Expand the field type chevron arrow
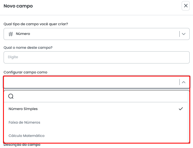The height and width of the screenshot is (148, 193). 184,34
